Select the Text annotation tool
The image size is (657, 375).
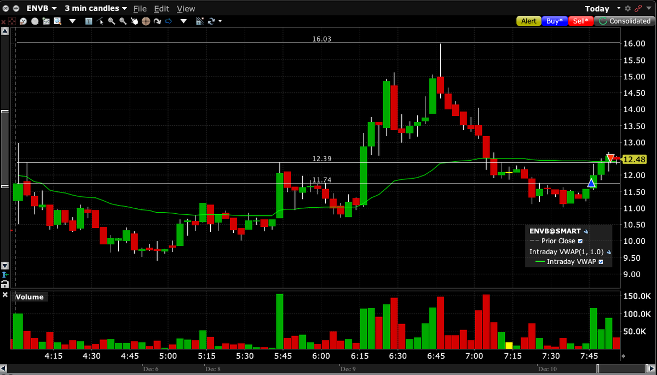[x=88, y=21]
